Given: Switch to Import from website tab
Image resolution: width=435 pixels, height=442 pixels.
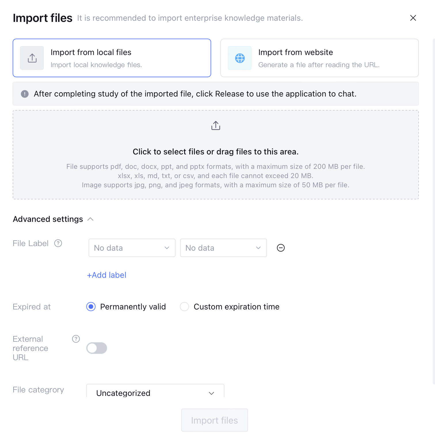Looking at the screenshot, I should tap(319, 58).
